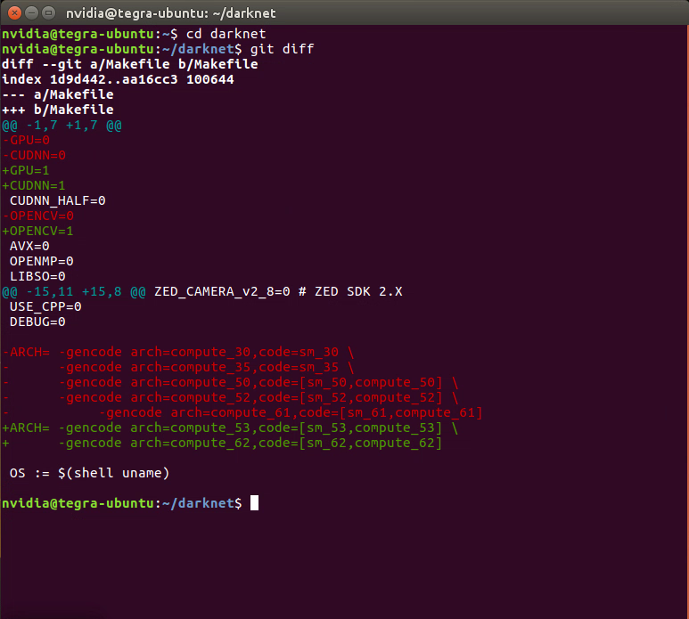Click the 'OPENMP=0' line

(42, 261)
